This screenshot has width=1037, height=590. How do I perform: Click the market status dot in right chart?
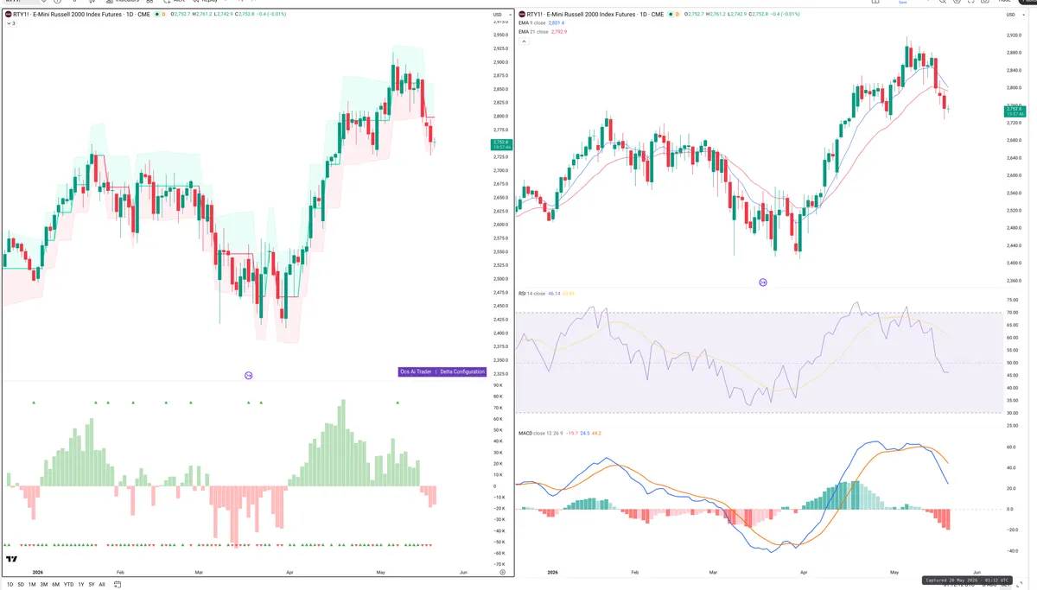(x=671, y=15)
